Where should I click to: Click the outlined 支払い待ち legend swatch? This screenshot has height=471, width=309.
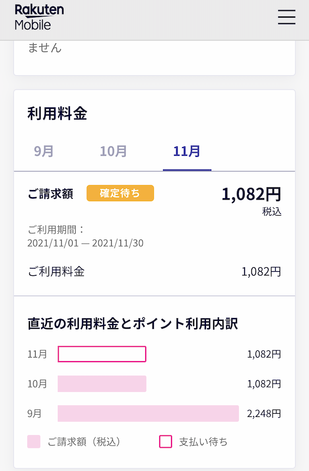166,442
